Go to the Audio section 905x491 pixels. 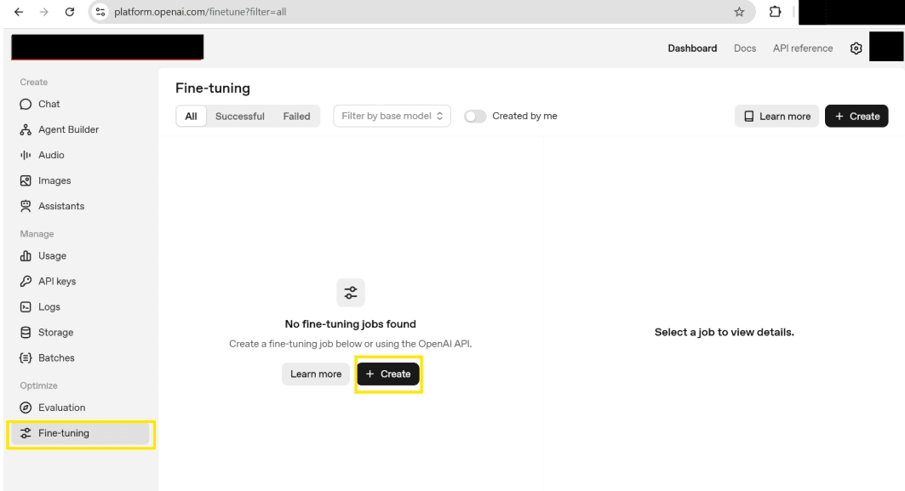coord(50,155)
